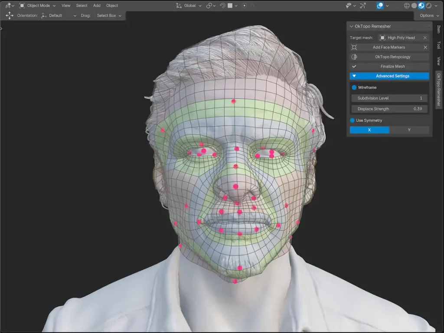Select solid viewport shading mode
This screenshot has height=333, width=444.
pyautogui.click(x=414, y=6)
